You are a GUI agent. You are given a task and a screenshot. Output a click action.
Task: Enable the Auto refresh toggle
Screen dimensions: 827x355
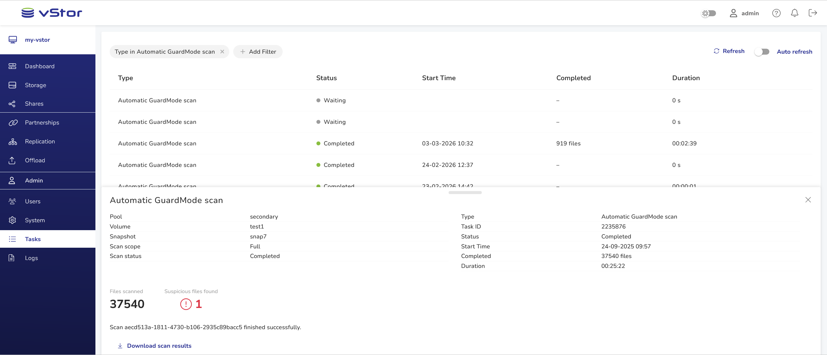tap(762, 52)
